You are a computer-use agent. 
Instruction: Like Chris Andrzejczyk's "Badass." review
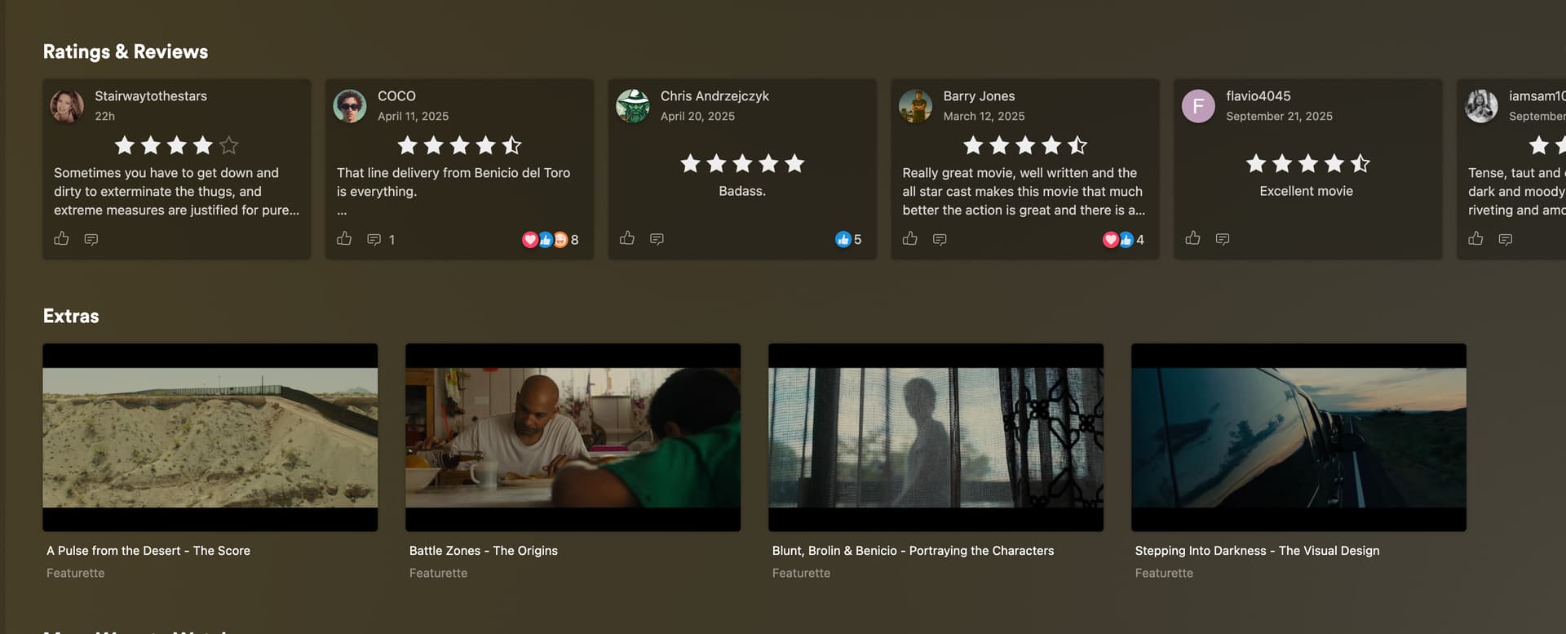(x=626, y=238)
